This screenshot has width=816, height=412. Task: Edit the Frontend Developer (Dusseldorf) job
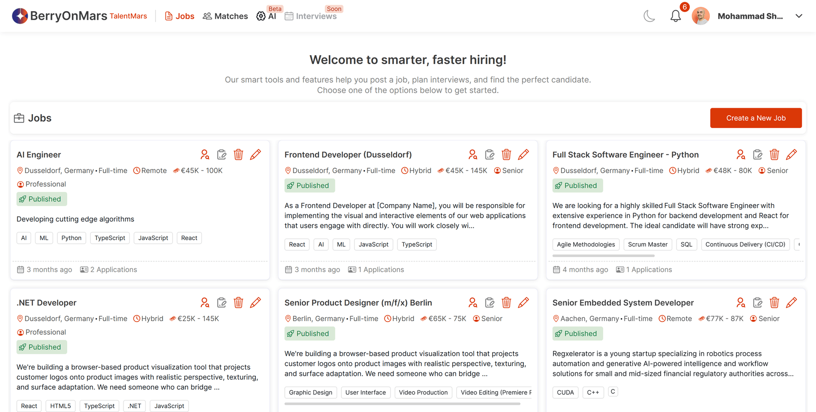[524, 154]
